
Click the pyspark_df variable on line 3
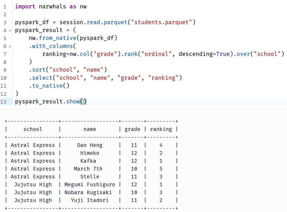coord(32,22)
